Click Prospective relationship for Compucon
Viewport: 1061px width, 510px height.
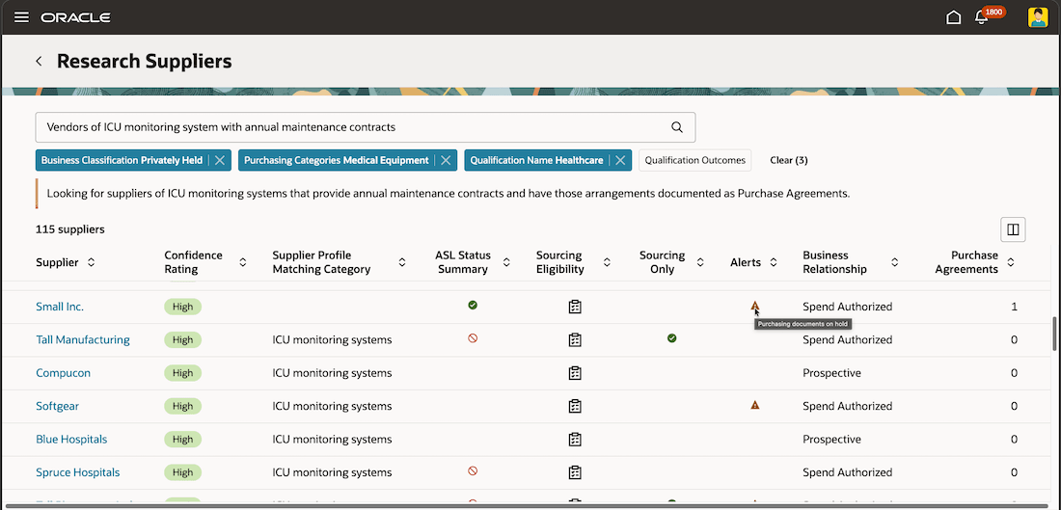pyautogui.click(x=831, y=373)
